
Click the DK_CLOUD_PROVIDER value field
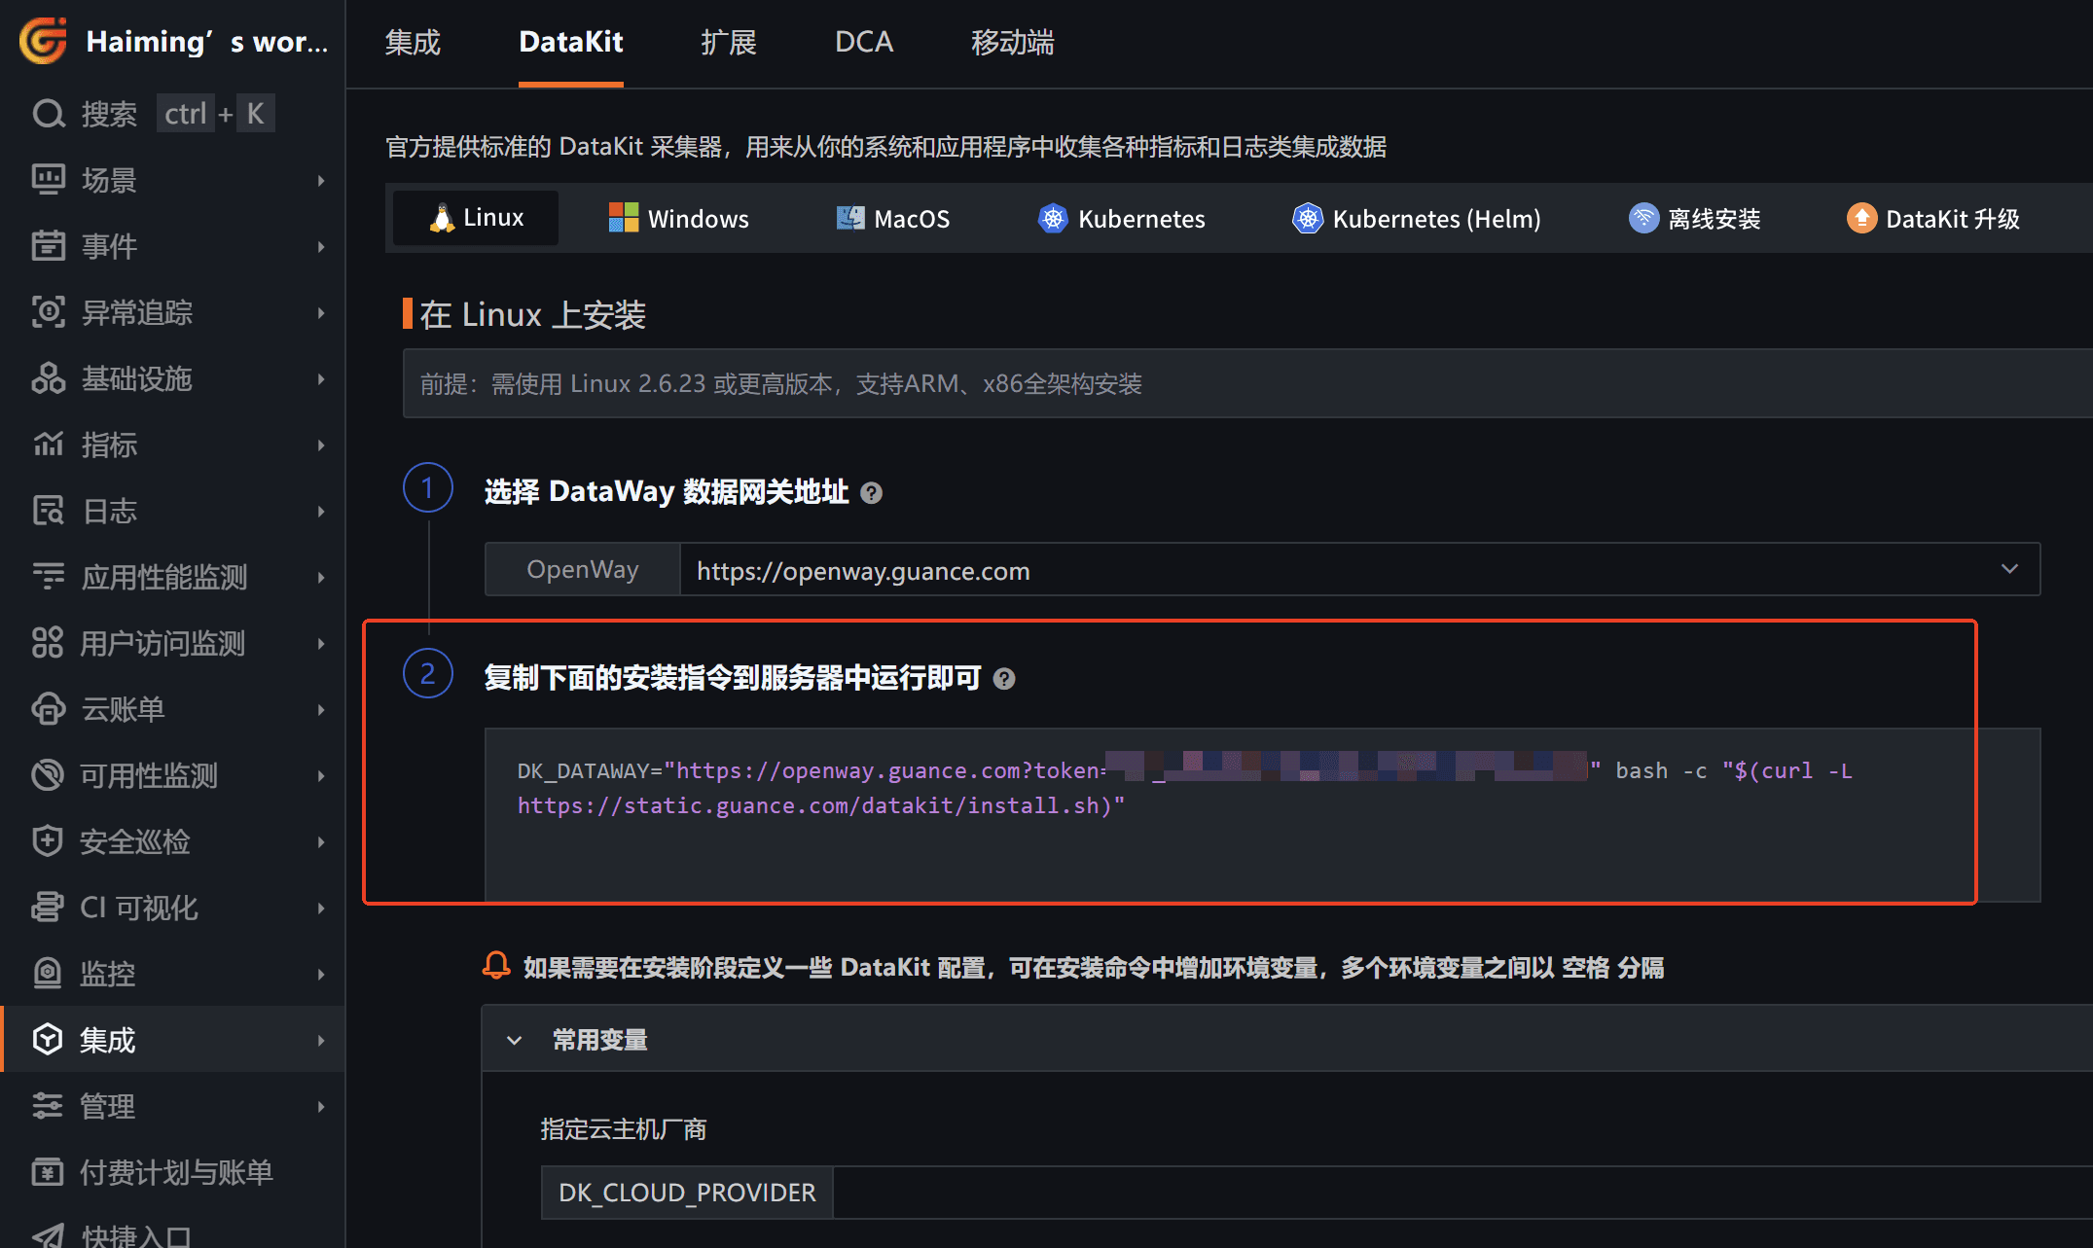pos(1462,1192)
